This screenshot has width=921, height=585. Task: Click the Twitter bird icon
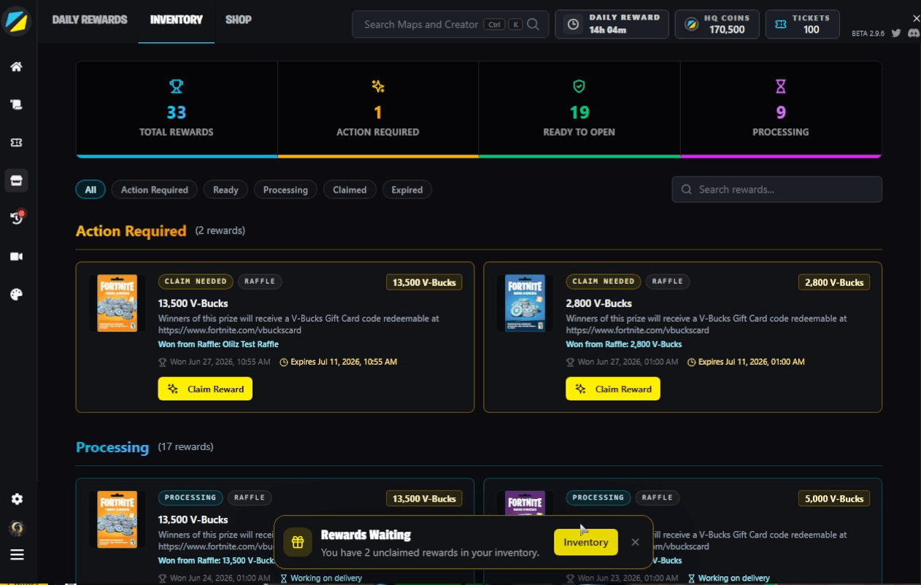[895, 34]
